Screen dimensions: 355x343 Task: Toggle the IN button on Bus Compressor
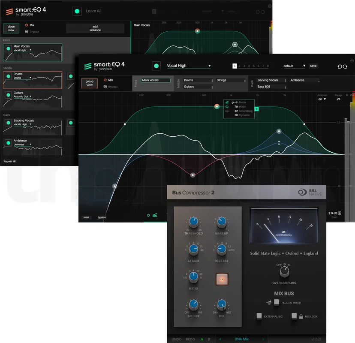(x=222, y=280)
